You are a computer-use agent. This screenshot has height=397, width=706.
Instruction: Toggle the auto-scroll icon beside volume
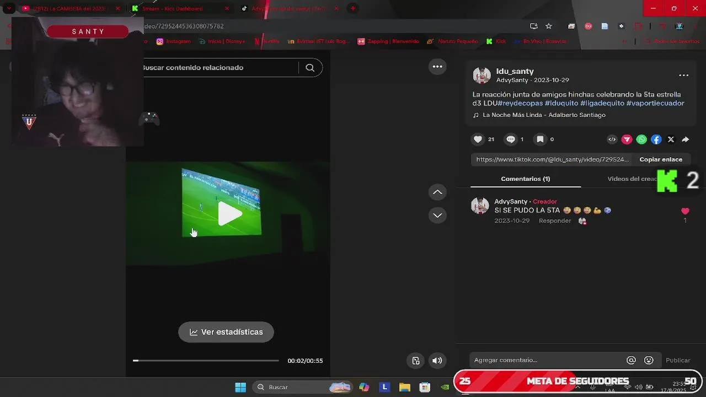pyautogui.click(x=416, y=361)
